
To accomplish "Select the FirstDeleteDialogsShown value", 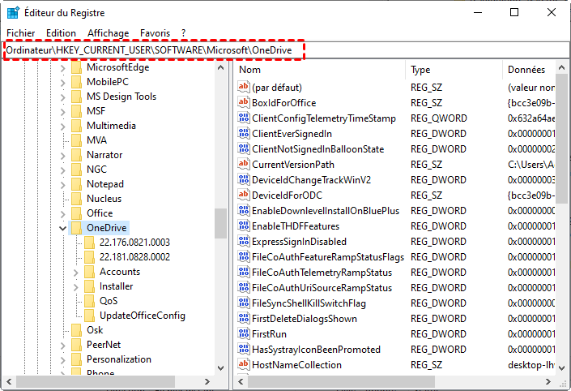I will pyautogui.click(x=305, y=319).
